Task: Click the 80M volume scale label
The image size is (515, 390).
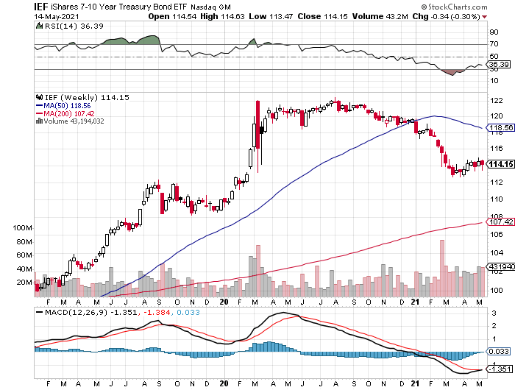Action: coord(24,242)
